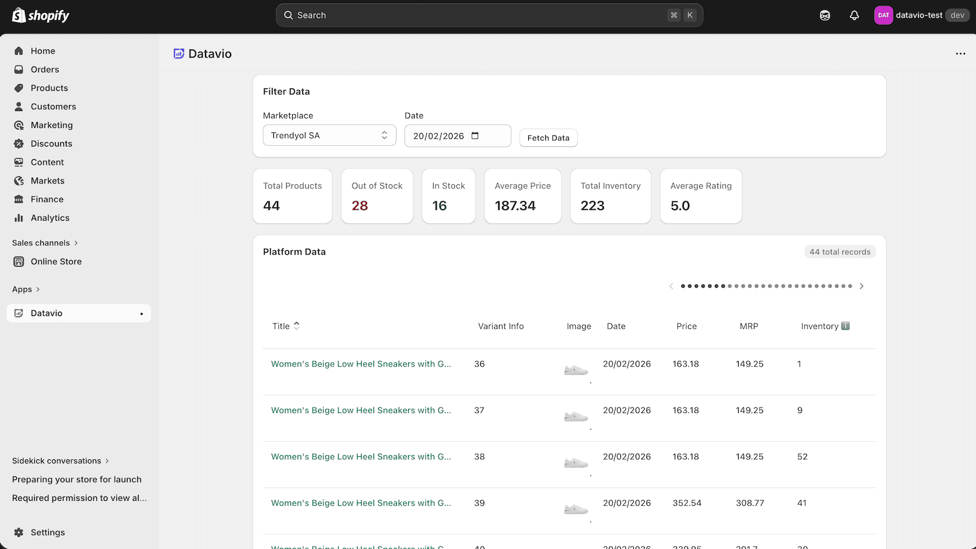Viewport: 976px width, 549px height.
Task: Open the Sidekick assistant icon
Action: click(825, 15)
